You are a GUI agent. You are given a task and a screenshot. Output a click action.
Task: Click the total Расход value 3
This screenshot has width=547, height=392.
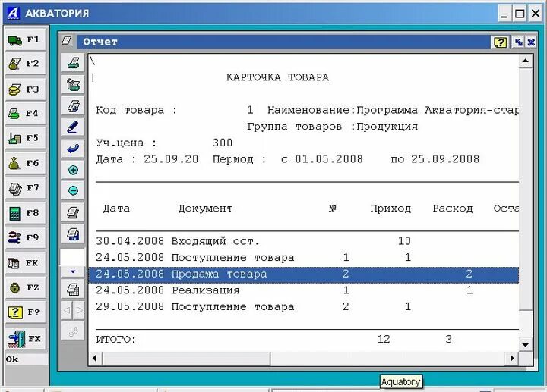(449, 340)
